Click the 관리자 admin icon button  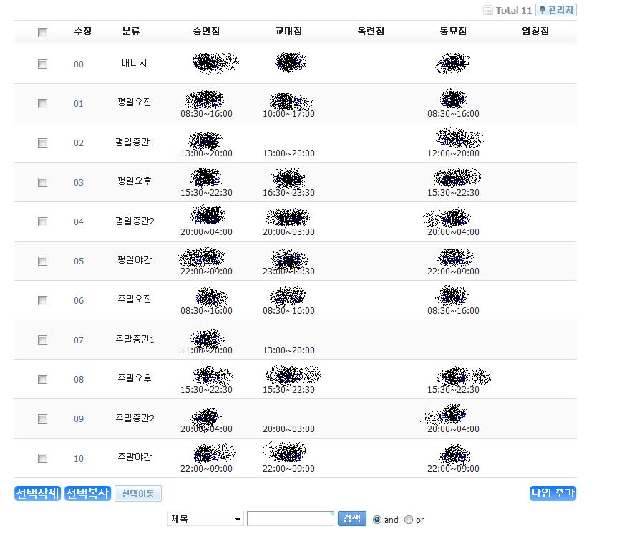[556, 11]
